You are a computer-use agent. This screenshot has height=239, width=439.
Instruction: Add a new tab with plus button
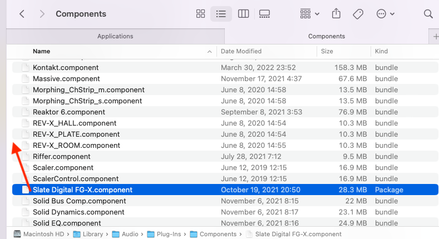435,36
